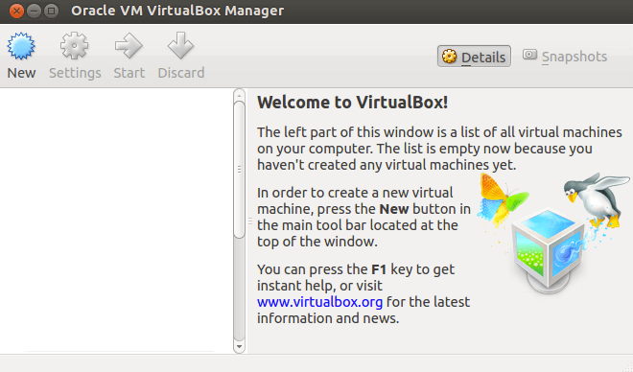Click the splitter handle beside the VM list
The image size is (633, 372).
[250, 221]
